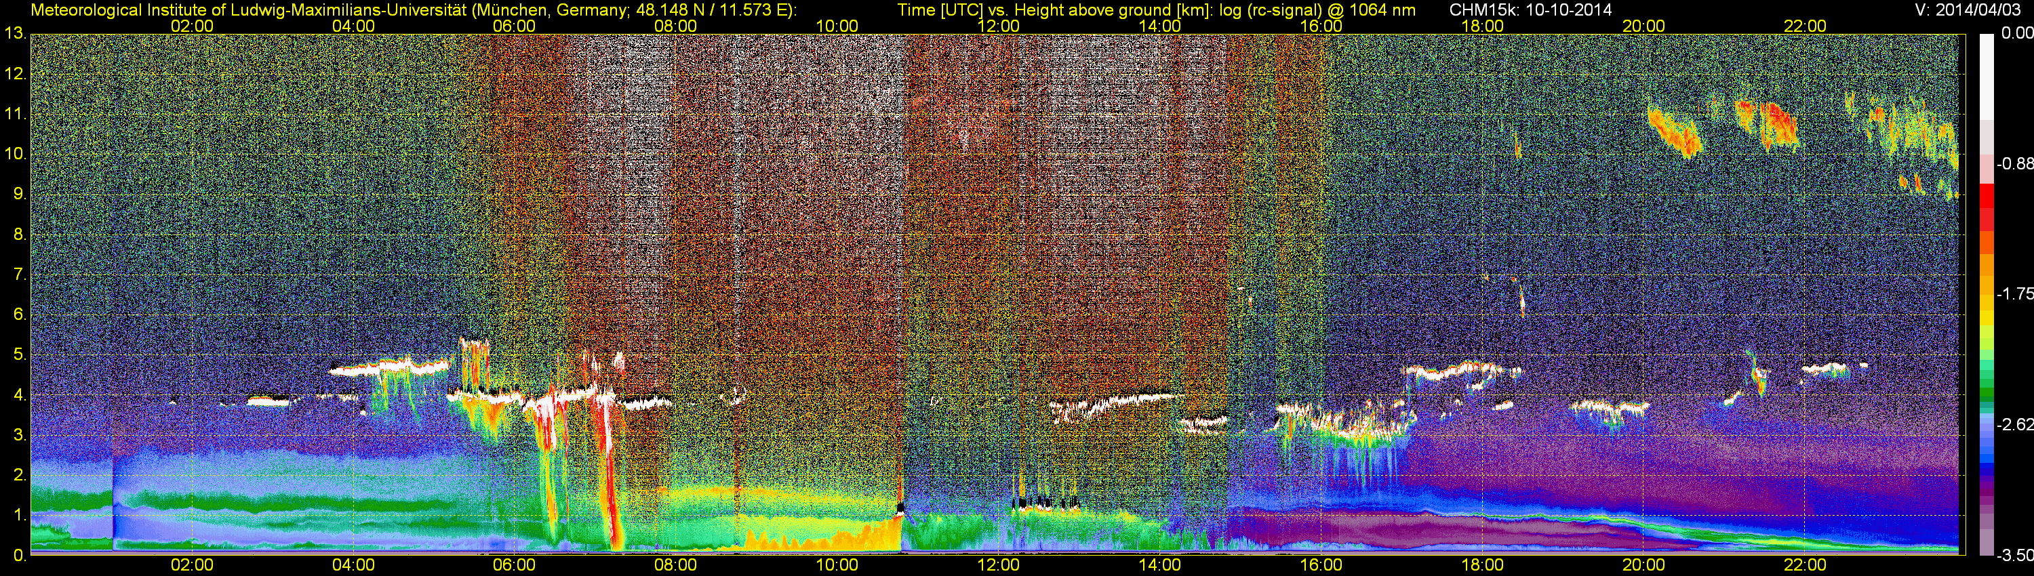Screen dimensions: 2034x576
Task: Click the 12:00 label on the top time axis
Action: (999, 26)
